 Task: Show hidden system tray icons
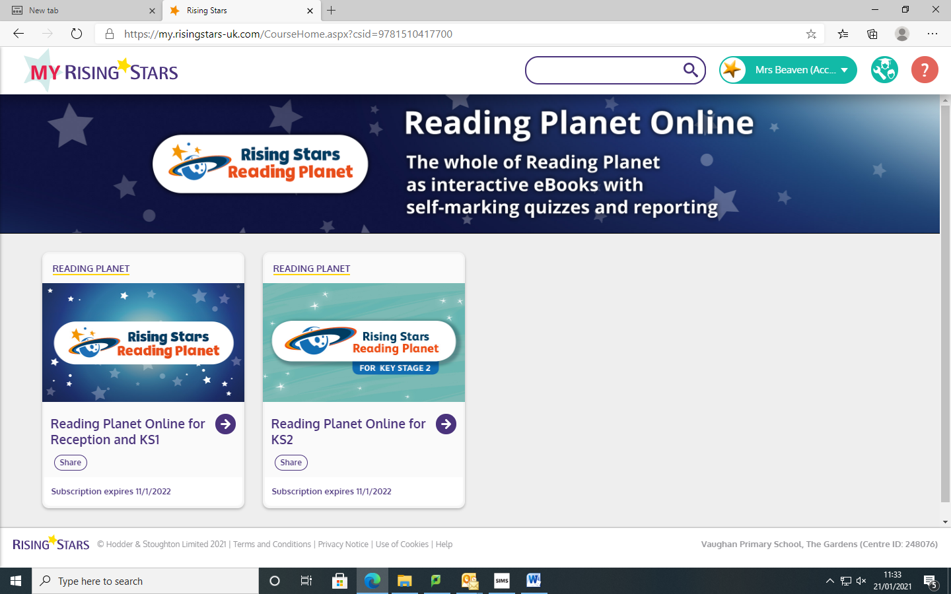pos(829,581)
